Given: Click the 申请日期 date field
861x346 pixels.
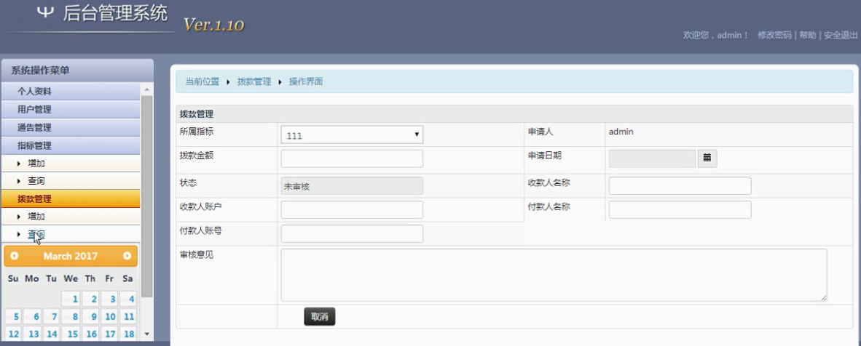Looking at the screenshot, I should [x=653, y=158].
